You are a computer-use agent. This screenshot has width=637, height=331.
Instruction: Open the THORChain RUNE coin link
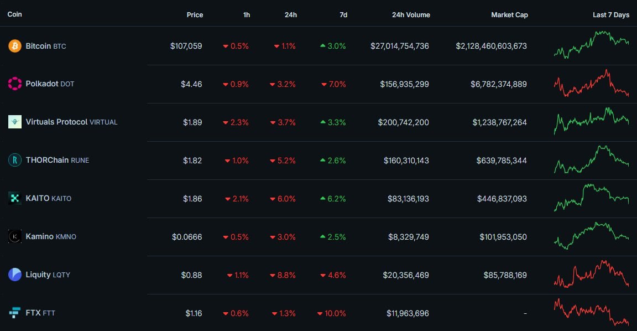58,160
